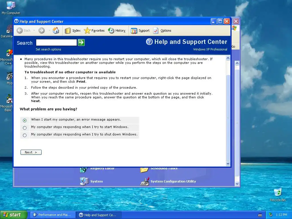The height and width of the screenshot is (219, 292).
Task: Open the Support icon
Action: (134, 31)
